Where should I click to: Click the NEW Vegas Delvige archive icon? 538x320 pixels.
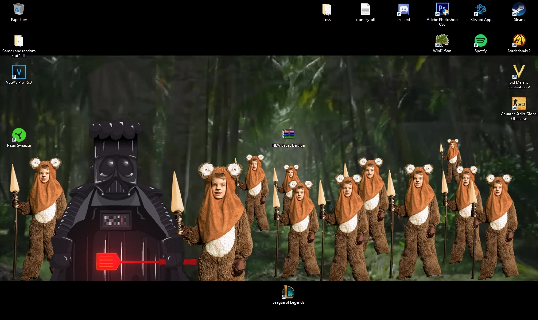[x=288, y=134]
